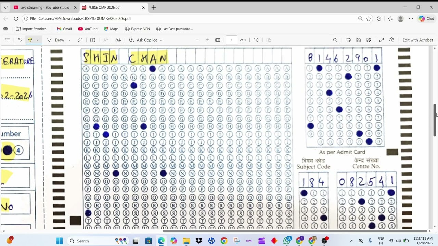Open the HP app from taskbar

211,241
